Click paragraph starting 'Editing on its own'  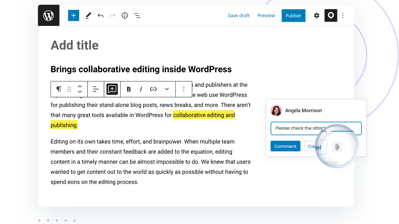150,162
